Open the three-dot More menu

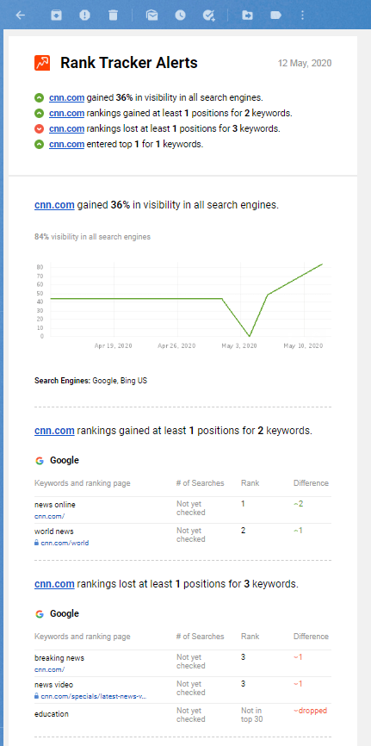tap(302, 16)
